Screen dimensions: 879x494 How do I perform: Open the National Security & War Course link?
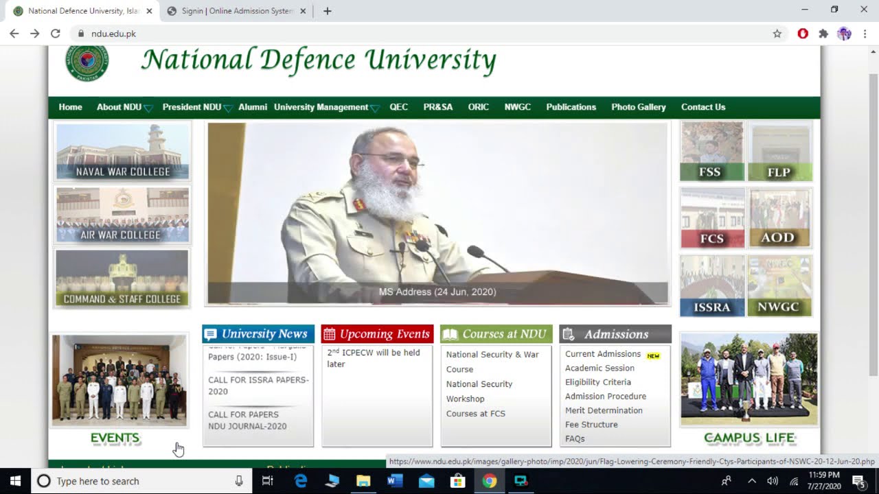tap(492, 362)
